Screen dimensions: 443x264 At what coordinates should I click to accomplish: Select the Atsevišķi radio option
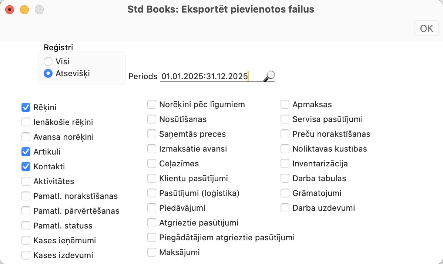click(48, 73)
